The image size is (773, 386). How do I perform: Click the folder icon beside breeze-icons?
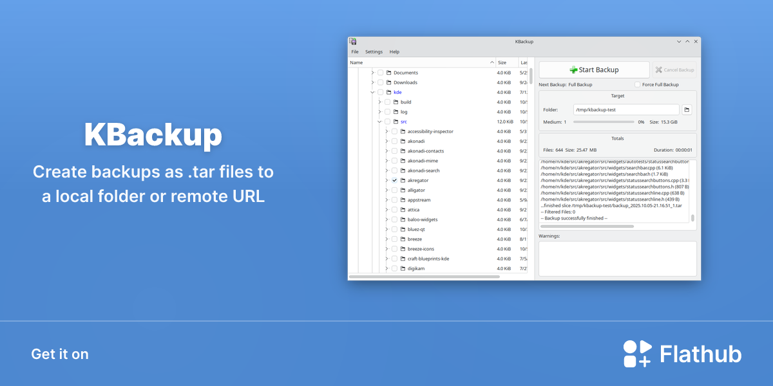(403, 249)
